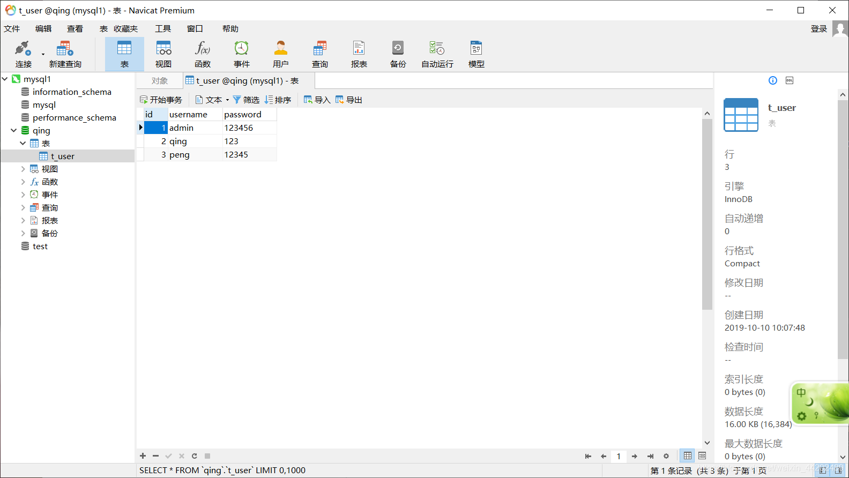Click the password column header
Viewport: 849px width, 478px height.
[x=250, y=114]
